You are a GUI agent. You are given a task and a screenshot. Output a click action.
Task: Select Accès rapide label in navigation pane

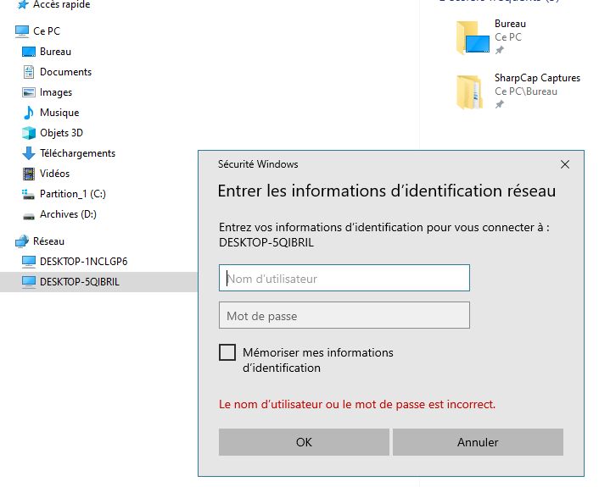61,4
